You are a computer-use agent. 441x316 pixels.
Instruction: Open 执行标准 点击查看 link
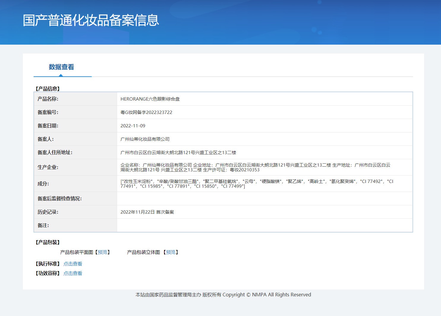click(73, 264)
